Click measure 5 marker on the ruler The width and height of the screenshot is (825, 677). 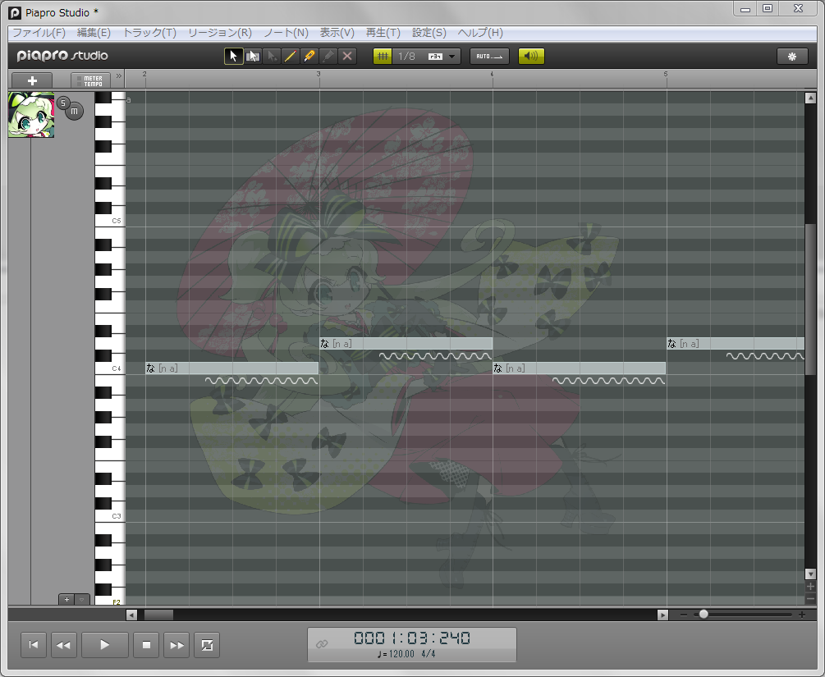[x=666, y=75]
